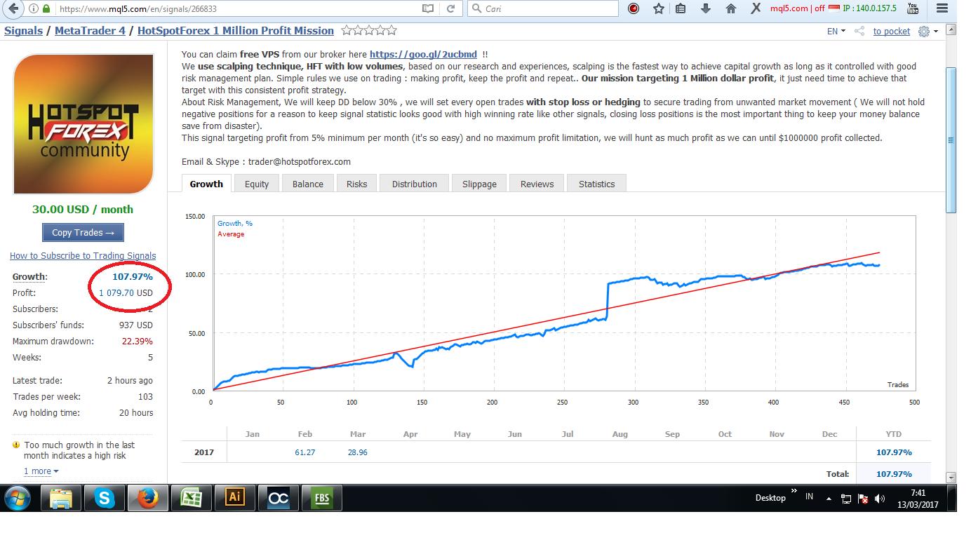Open Skype from taskbar
Screen dimensions: 971x540
(104, 498)
